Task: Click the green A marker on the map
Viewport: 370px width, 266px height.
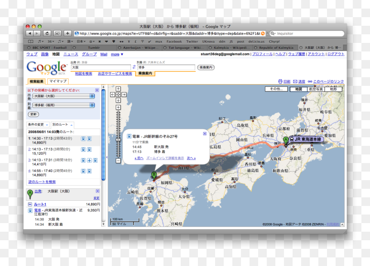Action: [x=286, y=141]
